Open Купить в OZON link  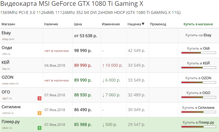[199, 78]
